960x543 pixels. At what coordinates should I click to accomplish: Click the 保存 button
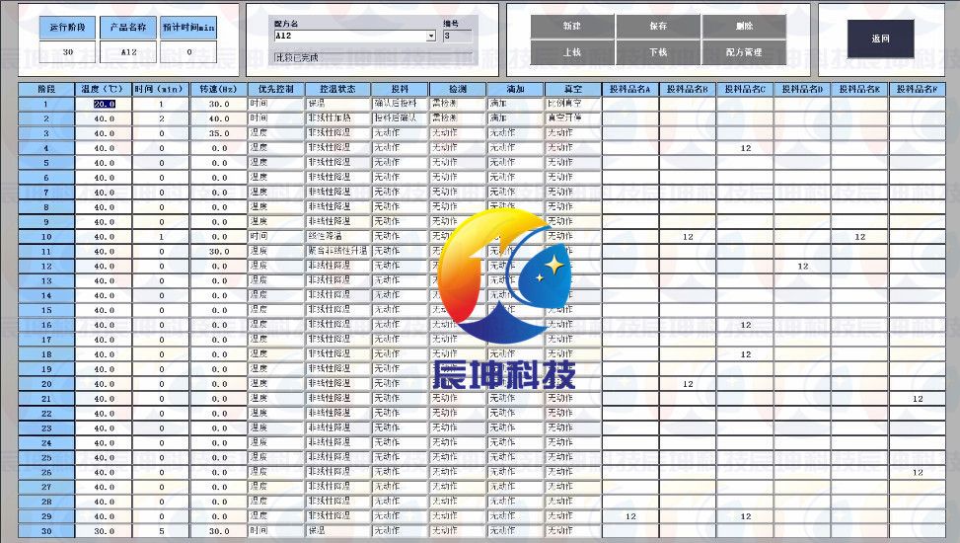[658, 27]
